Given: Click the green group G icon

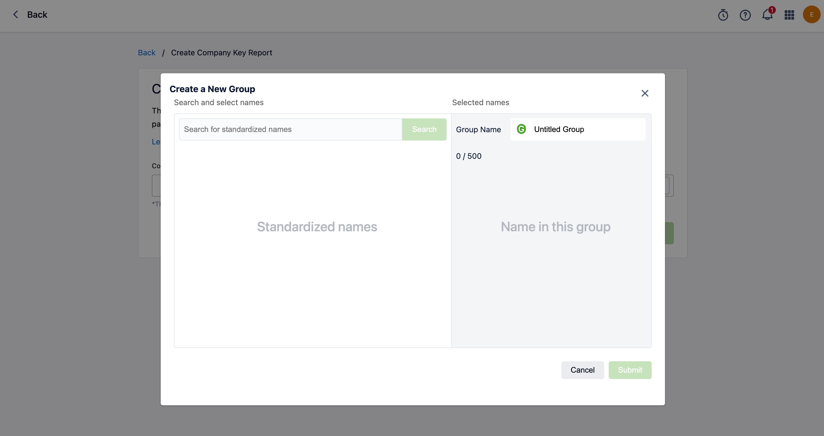Looking at the screenshot, I should [521, 129].
